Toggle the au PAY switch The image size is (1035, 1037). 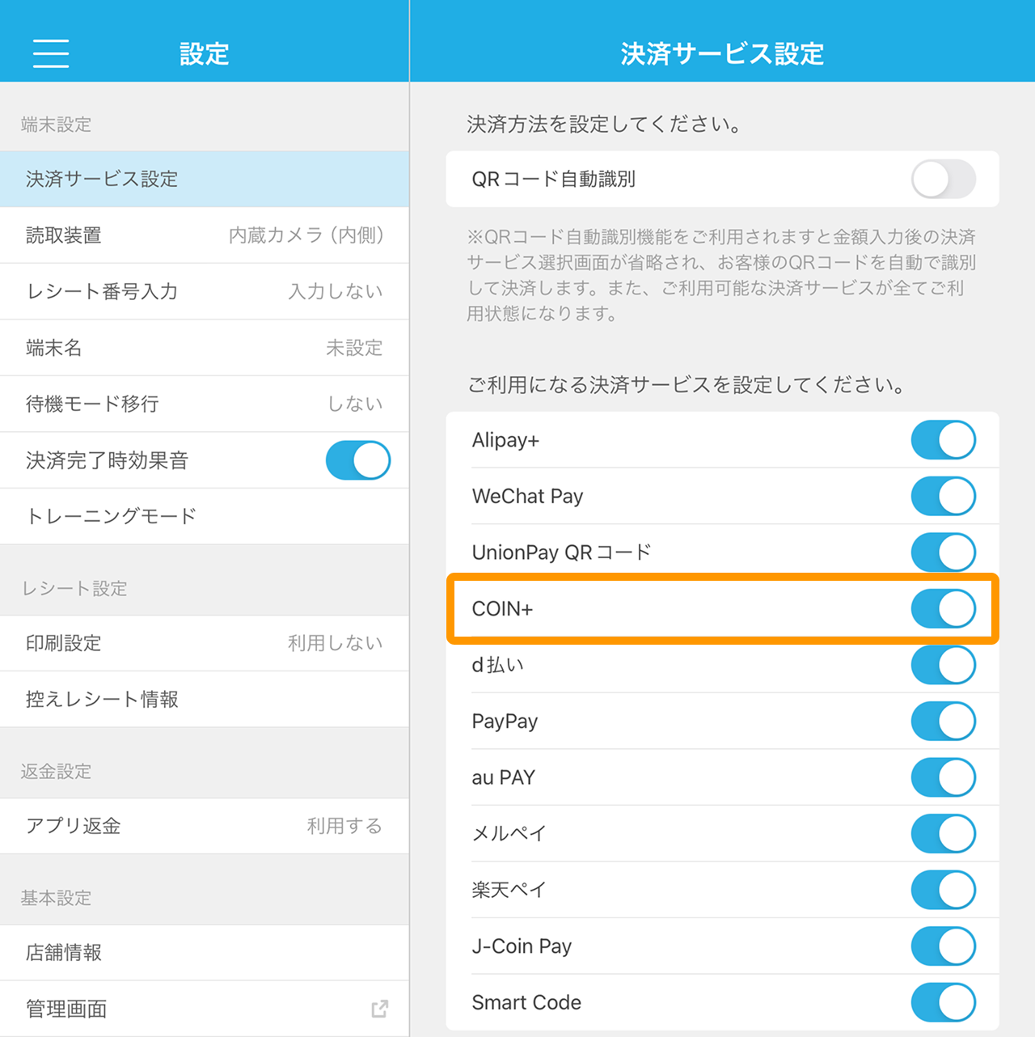tap(943, 777)
